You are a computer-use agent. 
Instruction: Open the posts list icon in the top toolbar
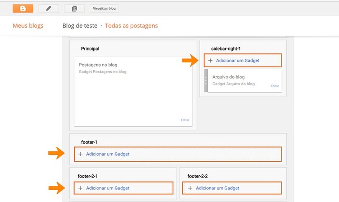(x=74, y=8)
